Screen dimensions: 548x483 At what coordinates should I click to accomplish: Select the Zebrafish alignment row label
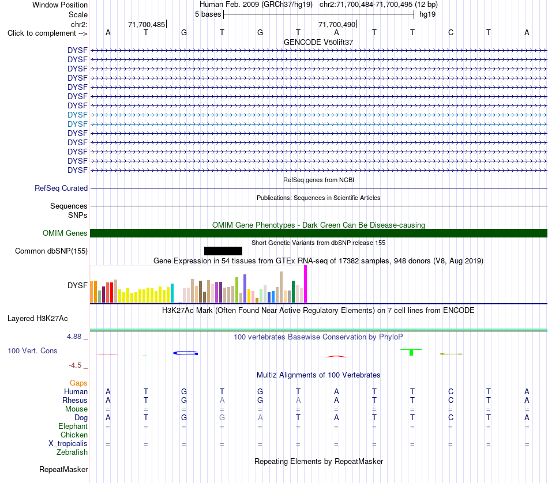[x=72, y=452]
